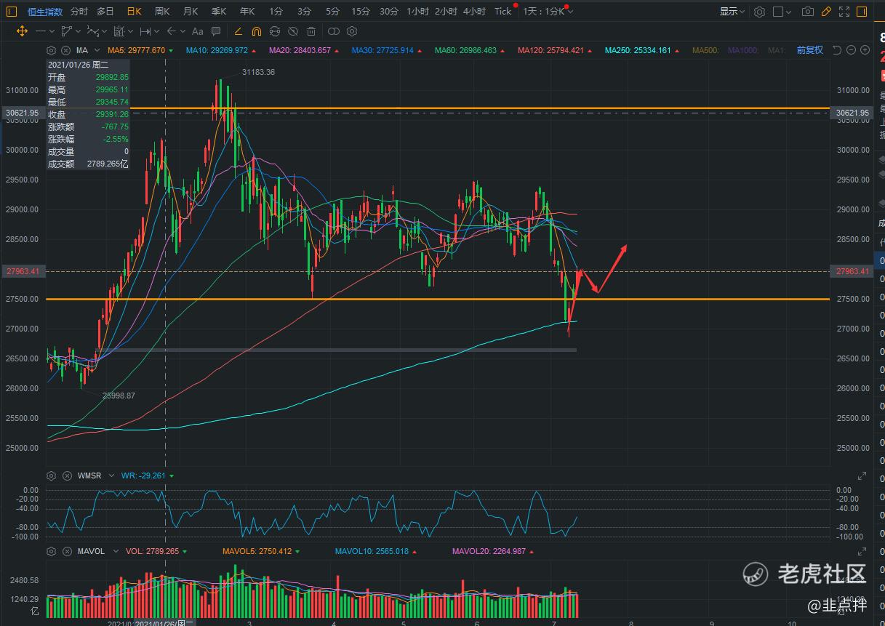Expand the MA indicator dropdown

[x=96, y=50]
